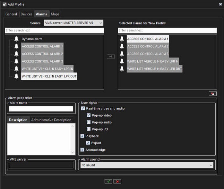This screenshot has height=189, width=224.
Task: Click the arrow button to add selected alarms
Action: [110, 56]
